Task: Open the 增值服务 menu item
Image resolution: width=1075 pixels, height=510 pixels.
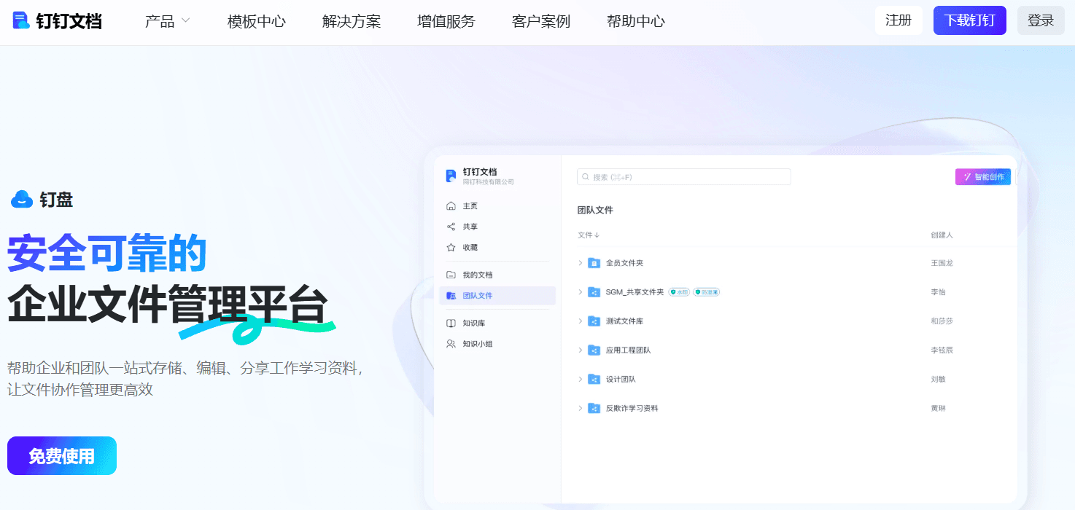Action: pos(446,21)
